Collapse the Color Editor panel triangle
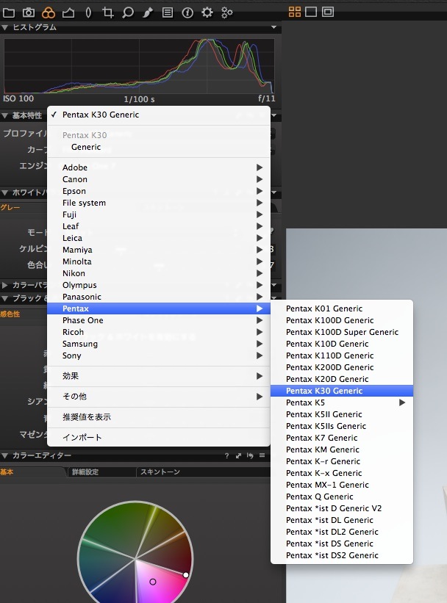447x603 pixels. click(x=5, y=455)
